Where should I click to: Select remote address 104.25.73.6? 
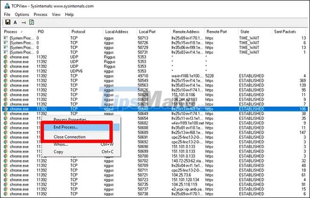click(x=181, y=175)
